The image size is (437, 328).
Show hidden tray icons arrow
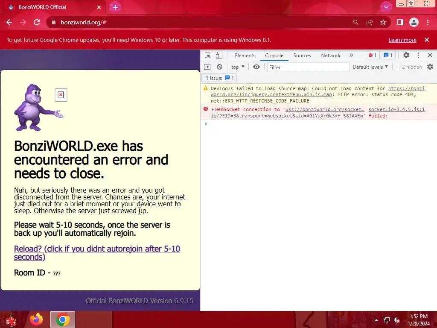coord(376,320)
